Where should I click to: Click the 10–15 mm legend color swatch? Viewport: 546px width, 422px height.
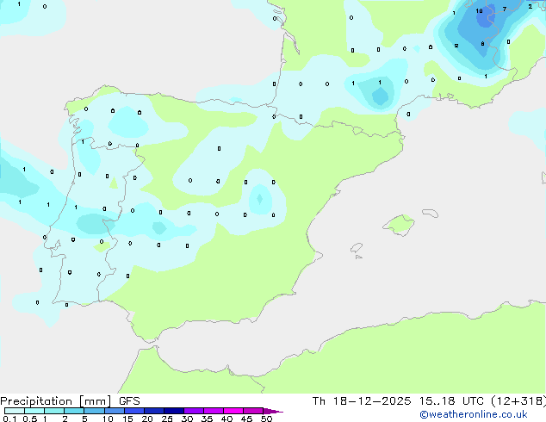coord(114,411)
